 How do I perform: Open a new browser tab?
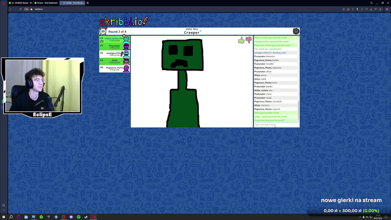88,3
